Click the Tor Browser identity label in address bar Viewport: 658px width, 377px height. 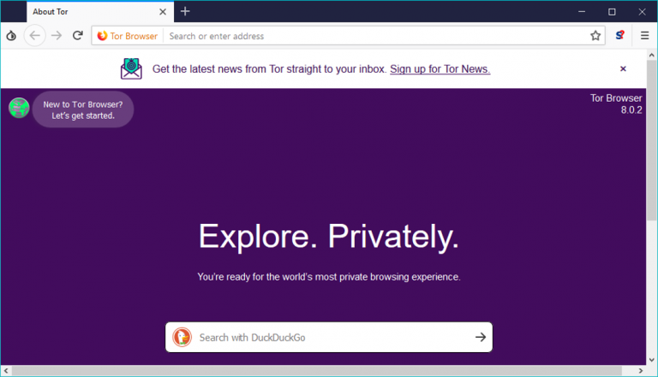(x=128, y=36)
